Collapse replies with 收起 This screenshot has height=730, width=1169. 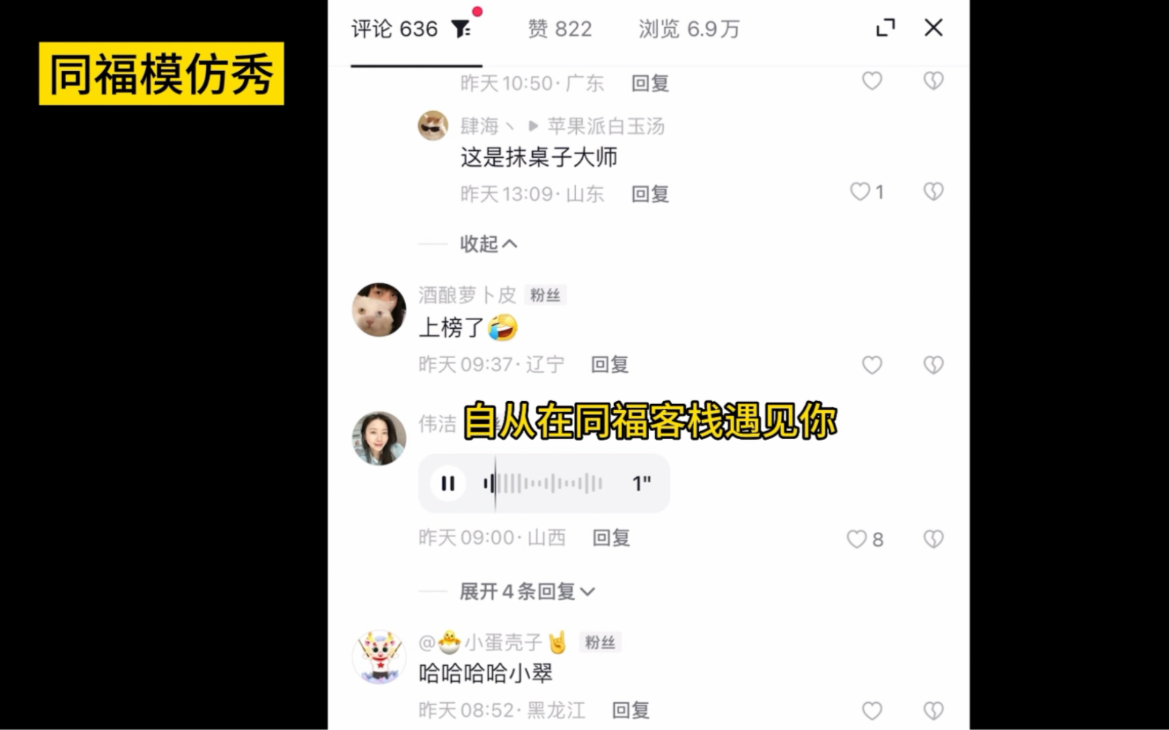[x=488, y=244]
